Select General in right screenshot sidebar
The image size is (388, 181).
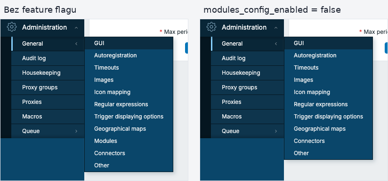point(248,44)
